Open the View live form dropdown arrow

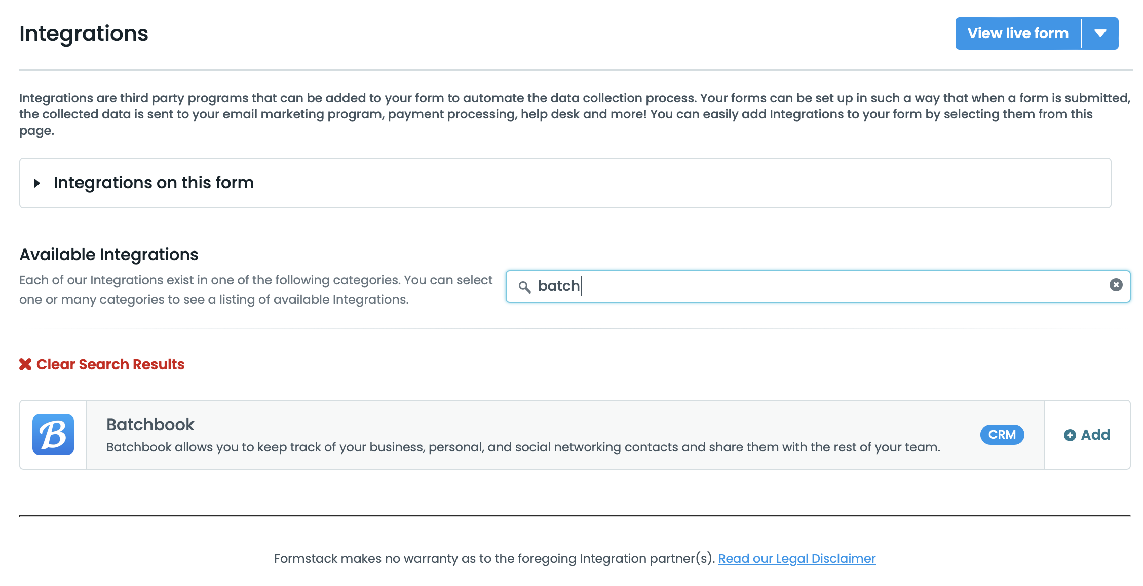(x=1100, y=33)
